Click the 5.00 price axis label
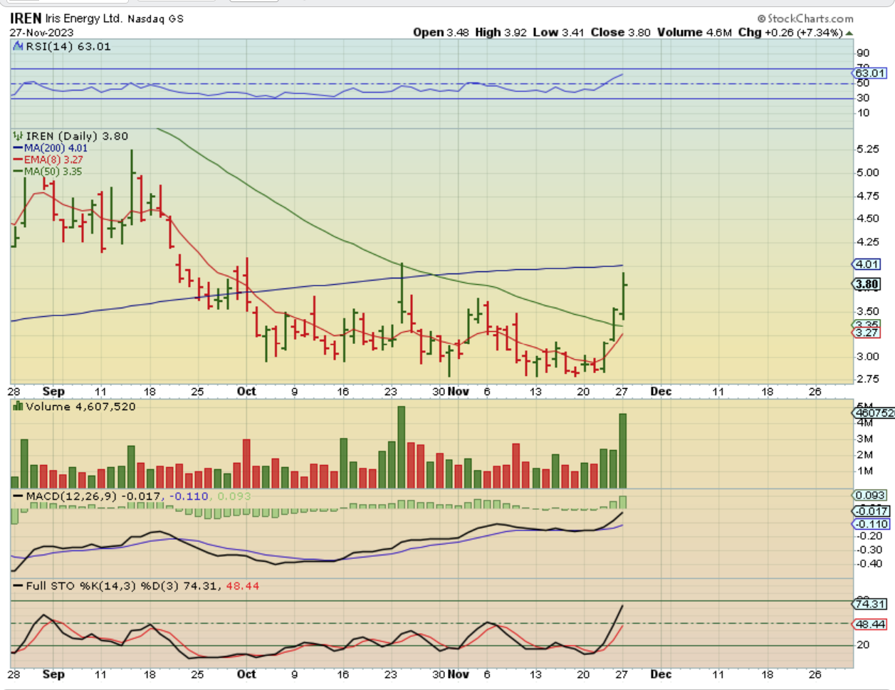895x690 pixels. 868,172
